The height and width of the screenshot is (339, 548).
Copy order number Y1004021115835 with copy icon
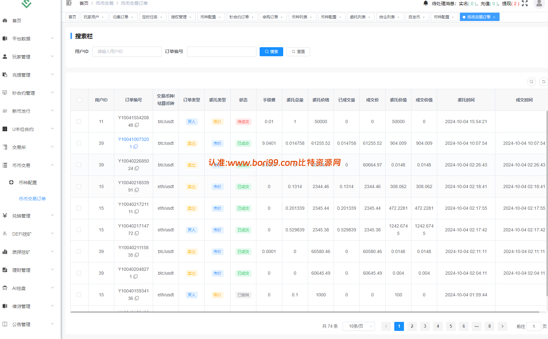click(x=137, y=255)
